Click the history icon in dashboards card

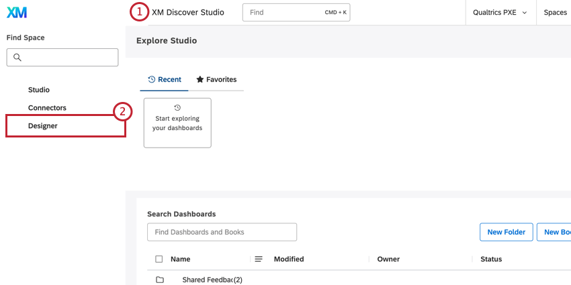pos(177,107)
